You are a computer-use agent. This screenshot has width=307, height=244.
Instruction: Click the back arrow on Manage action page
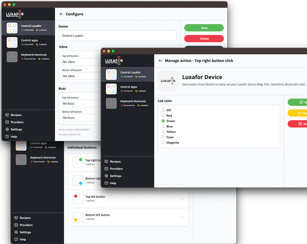click(161, 60)
